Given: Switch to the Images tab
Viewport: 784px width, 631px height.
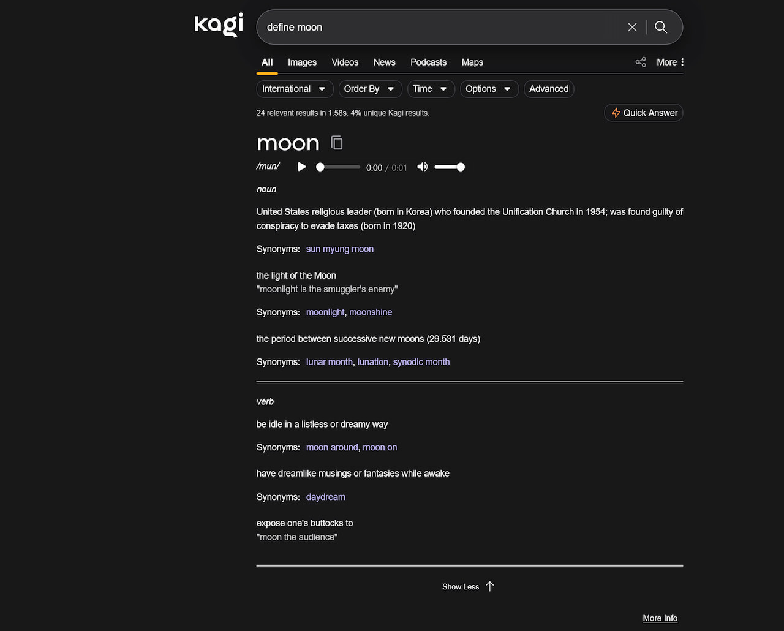Looking at the screenshot, I should 302,62.
